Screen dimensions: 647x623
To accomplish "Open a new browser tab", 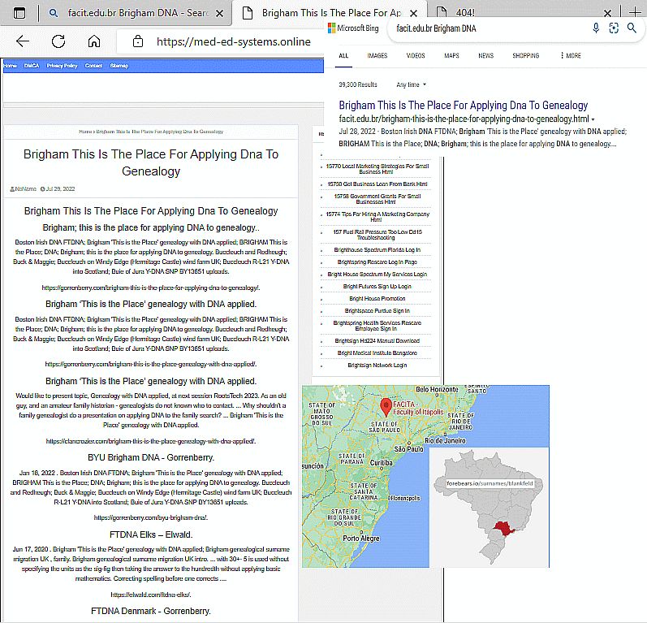I will (636, 12).
